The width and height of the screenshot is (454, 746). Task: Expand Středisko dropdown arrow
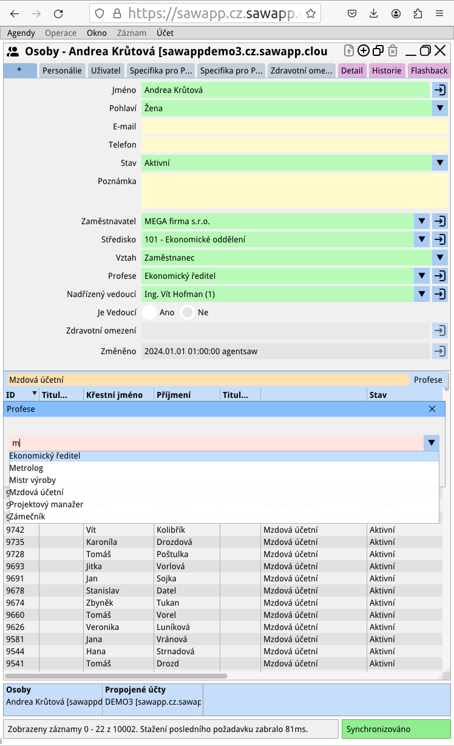(421, 239)
